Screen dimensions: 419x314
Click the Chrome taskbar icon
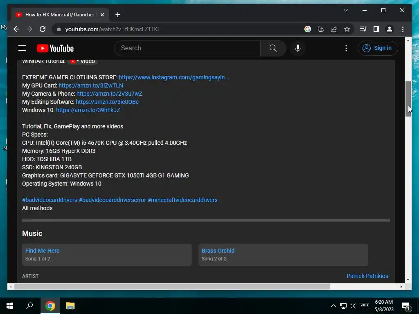tap(50, 306)
